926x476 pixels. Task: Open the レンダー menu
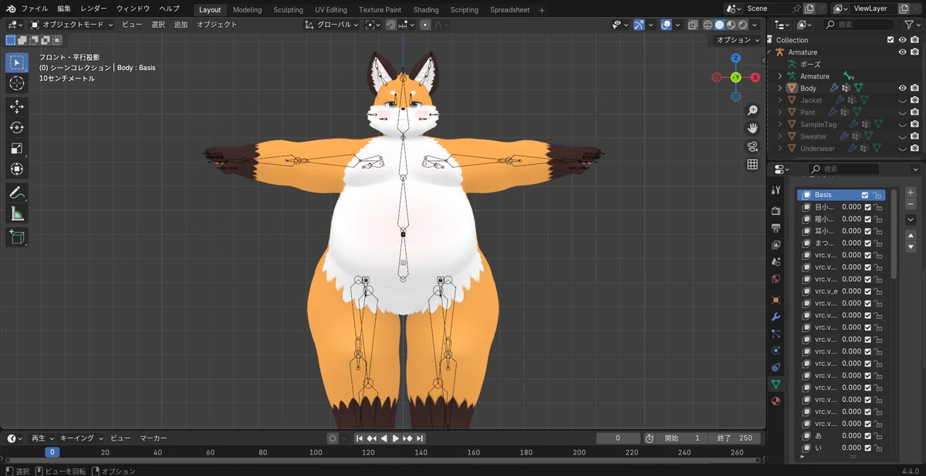click(x=94, y=8)
